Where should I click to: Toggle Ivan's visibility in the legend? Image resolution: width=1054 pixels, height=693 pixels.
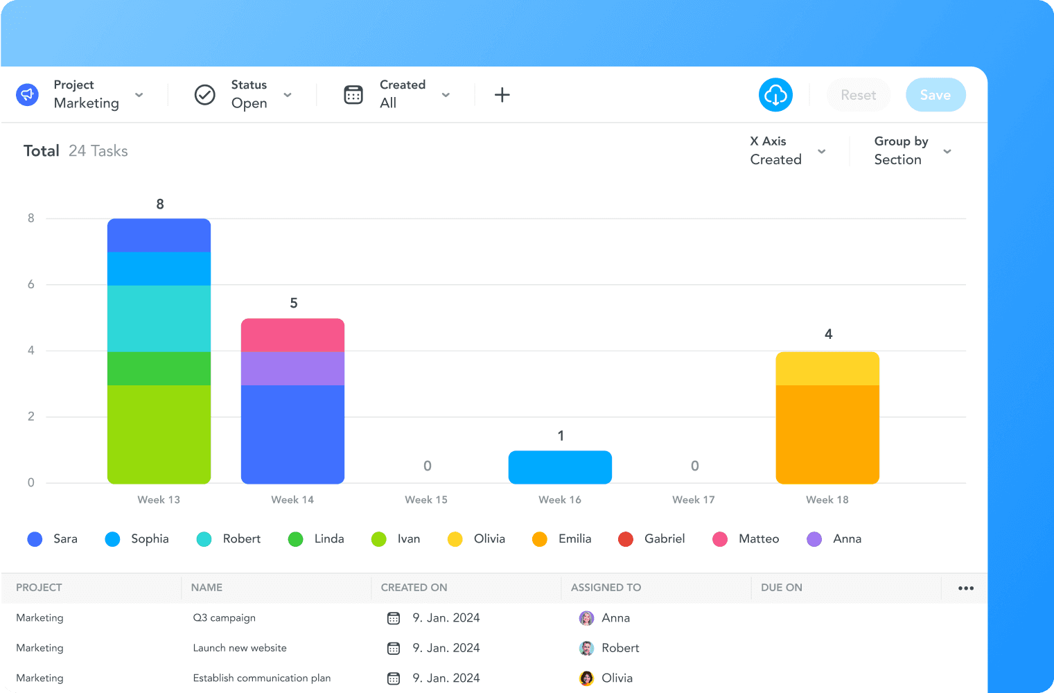click(396, 538)
